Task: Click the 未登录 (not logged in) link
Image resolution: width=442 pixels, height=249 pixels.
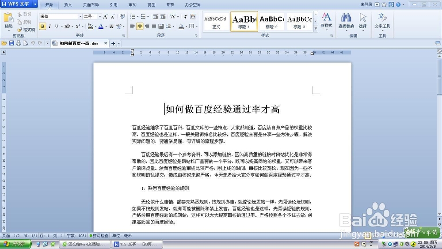Action: point(366,4)
